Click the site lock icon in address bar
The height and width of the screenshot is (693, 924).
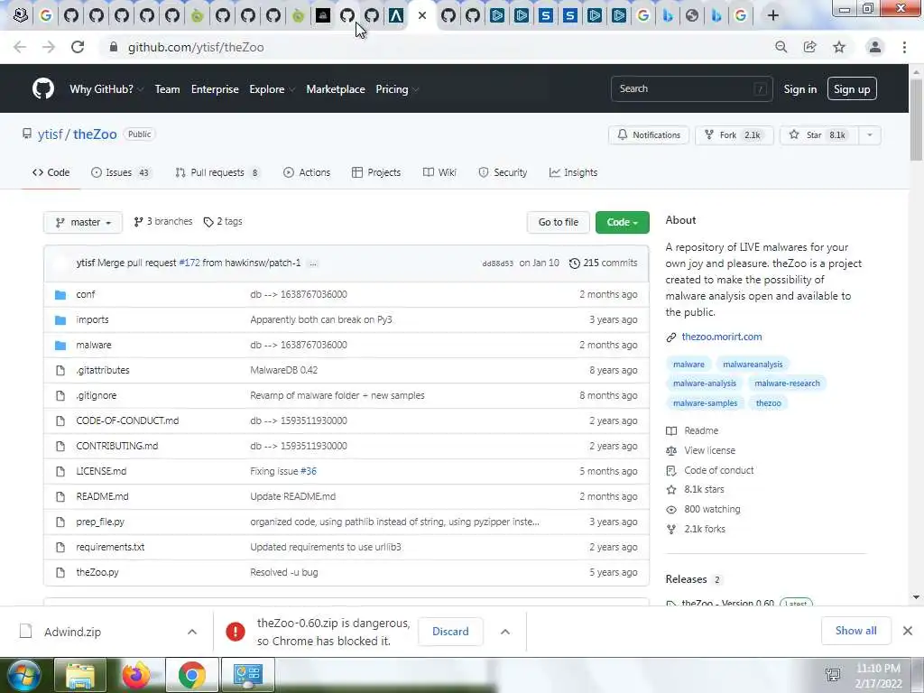coord(114,47)
